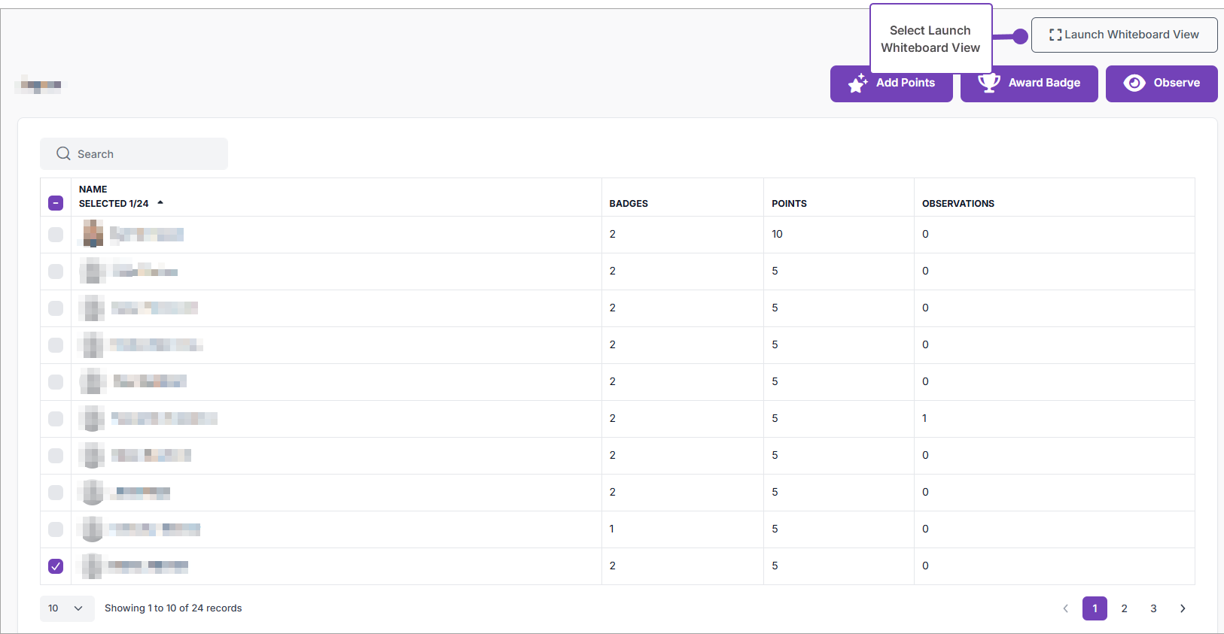Click the Award Badge button label
This screenshot has height=634, width=1224.
point(1043,83)
